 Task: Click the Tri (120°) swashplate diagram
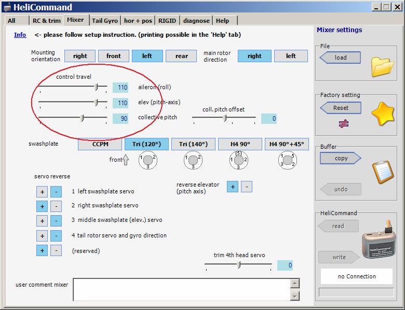[x=148, y=160]
